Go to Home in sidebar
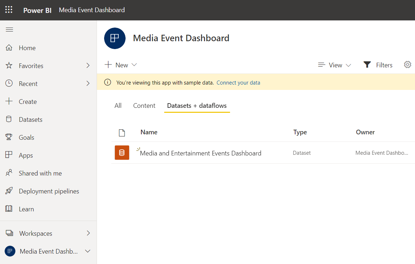 coord(27,48)
